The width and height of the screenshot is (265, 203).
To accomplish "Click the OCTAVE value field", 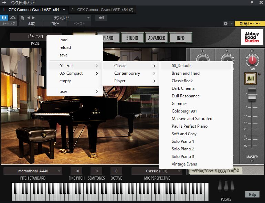I will click(x=116, y=171).
